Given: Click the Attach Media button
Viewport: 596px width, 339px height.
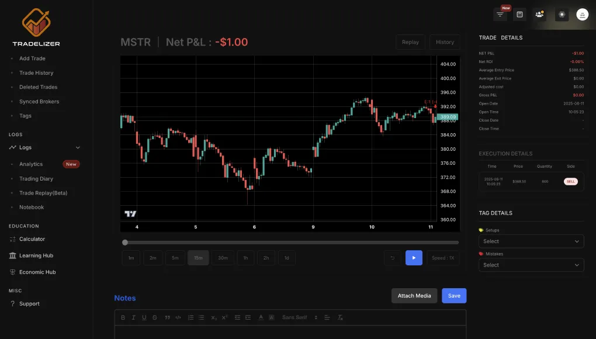Looking at the screenshot, I should [x=414, y=296].
